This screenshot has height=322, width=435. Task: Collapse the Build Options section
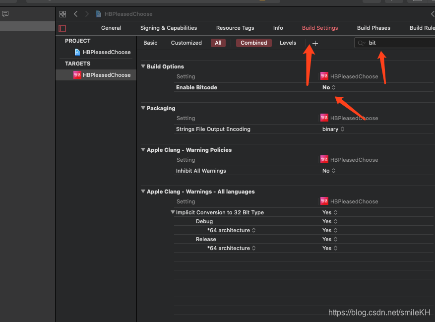click(143, 66)
